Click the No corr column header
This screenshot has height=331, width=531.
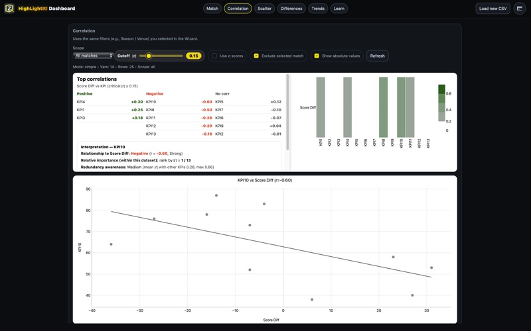pos(222,93)
